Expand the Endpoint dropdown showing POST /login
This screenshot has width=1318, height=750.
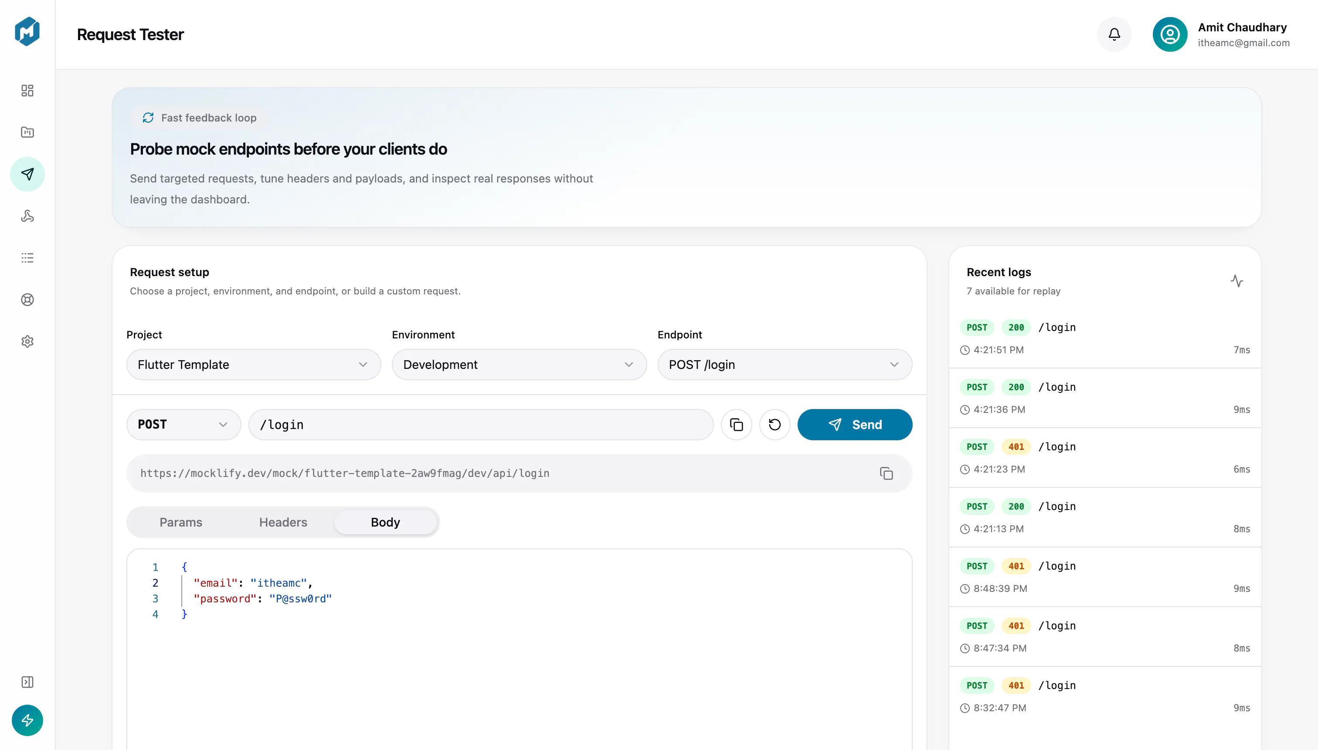(x=785, y=365)
